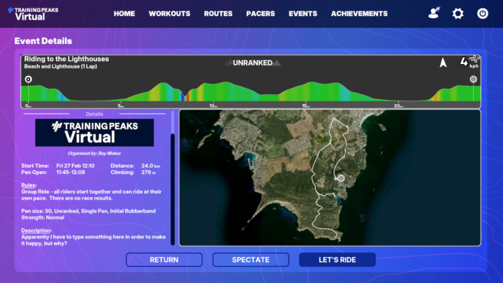Click the wind speed indicator icon
The height and width of the screenshot is (283, 503).
[x=474, y=59]
